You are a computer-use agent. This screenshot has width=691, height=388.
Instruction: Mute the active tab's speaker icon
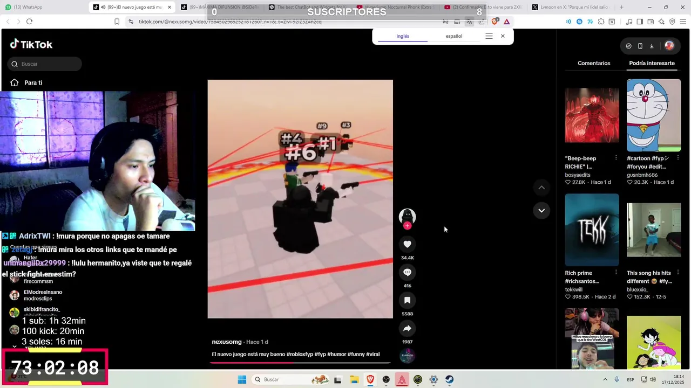103,7
